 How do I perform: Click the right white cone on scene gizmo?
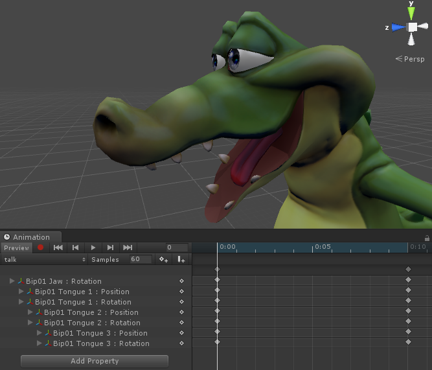[423, 27]
